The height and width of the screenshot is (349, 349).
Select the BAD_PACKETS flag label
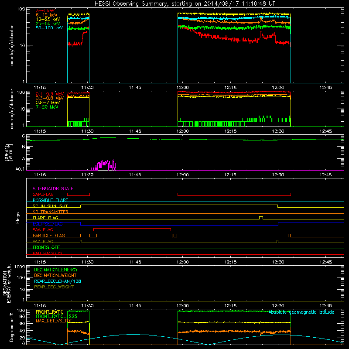pyautogui.click(x=48, y=253)
